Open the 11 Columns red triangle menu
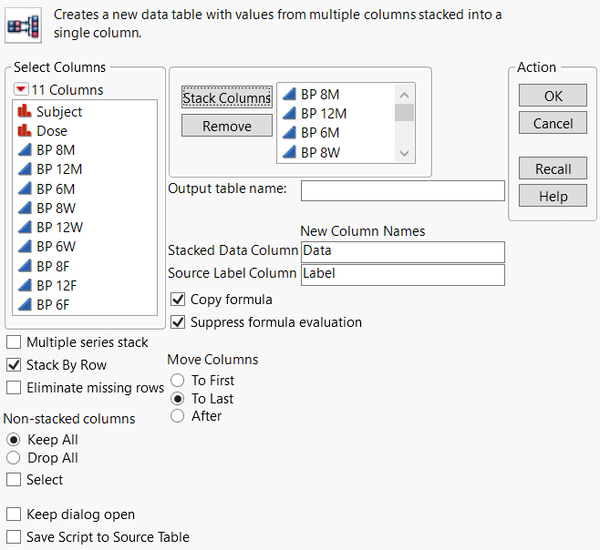Screen dimensions: 600x550 pos(21,90)
